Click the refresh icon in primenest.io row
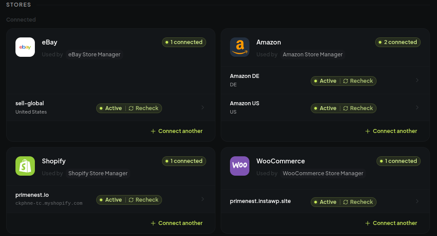This screenshot has width=437, height=236. coord(131,200)
